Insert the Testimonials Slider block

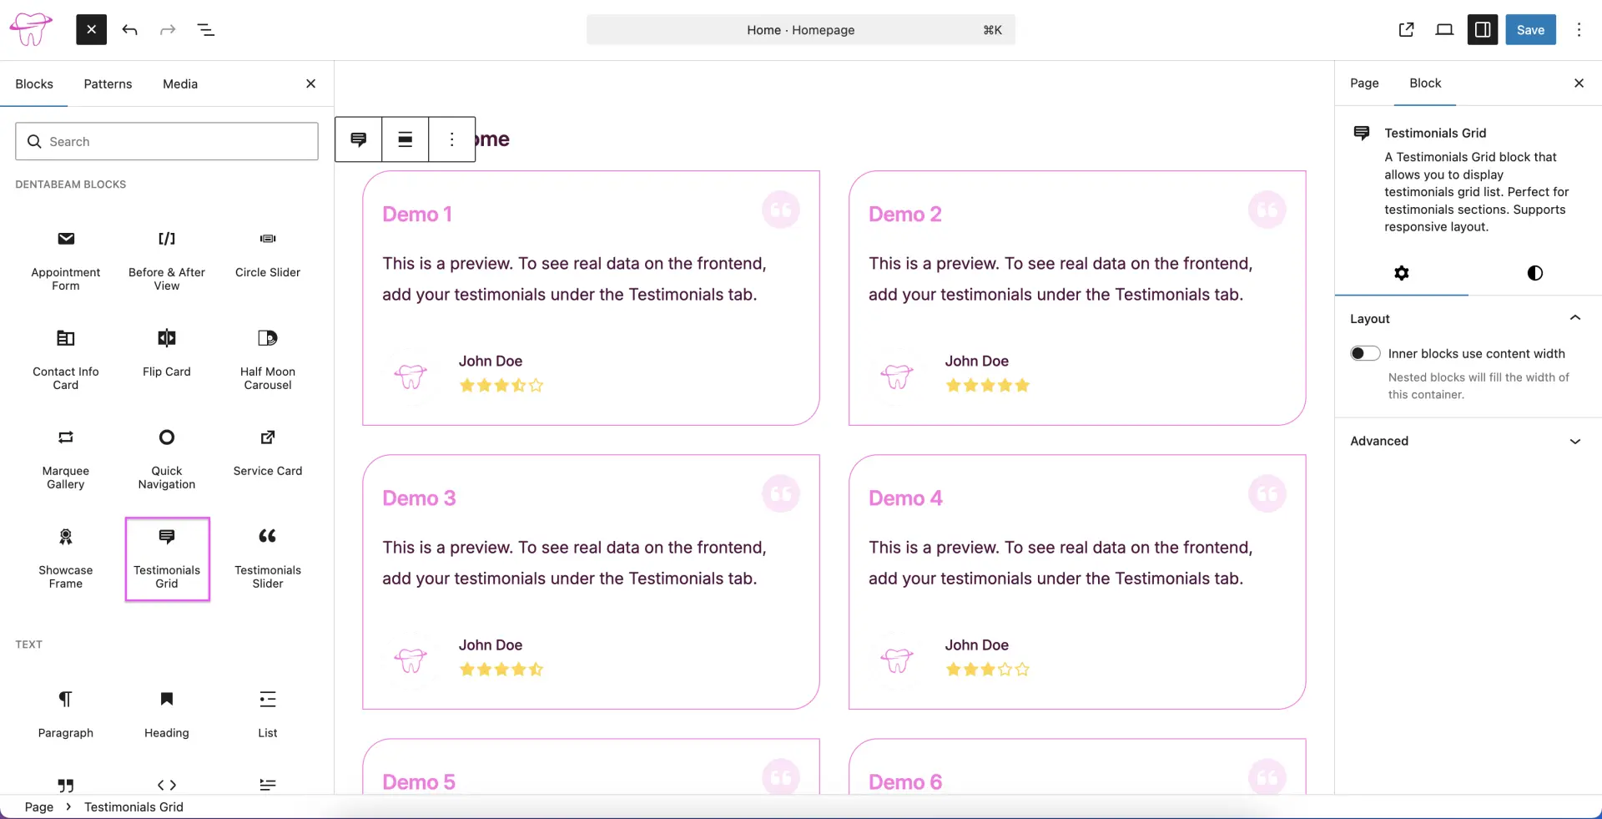click(x=268, y=558)
